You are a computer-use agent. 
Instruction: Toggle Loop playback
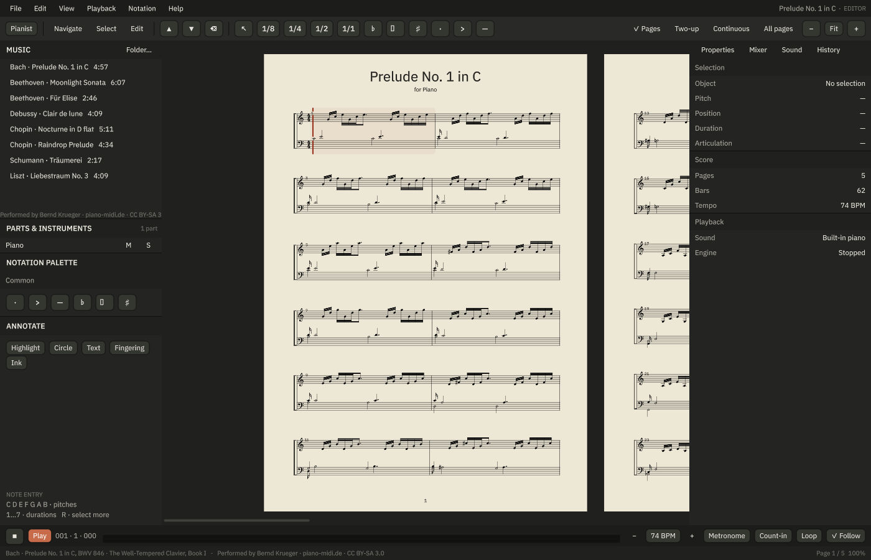coord(809,536)
